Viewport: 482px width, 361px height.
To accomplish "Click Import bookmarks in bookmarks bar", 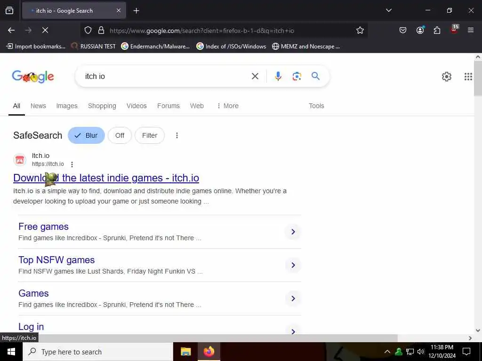I will click(x=36, y=47).
